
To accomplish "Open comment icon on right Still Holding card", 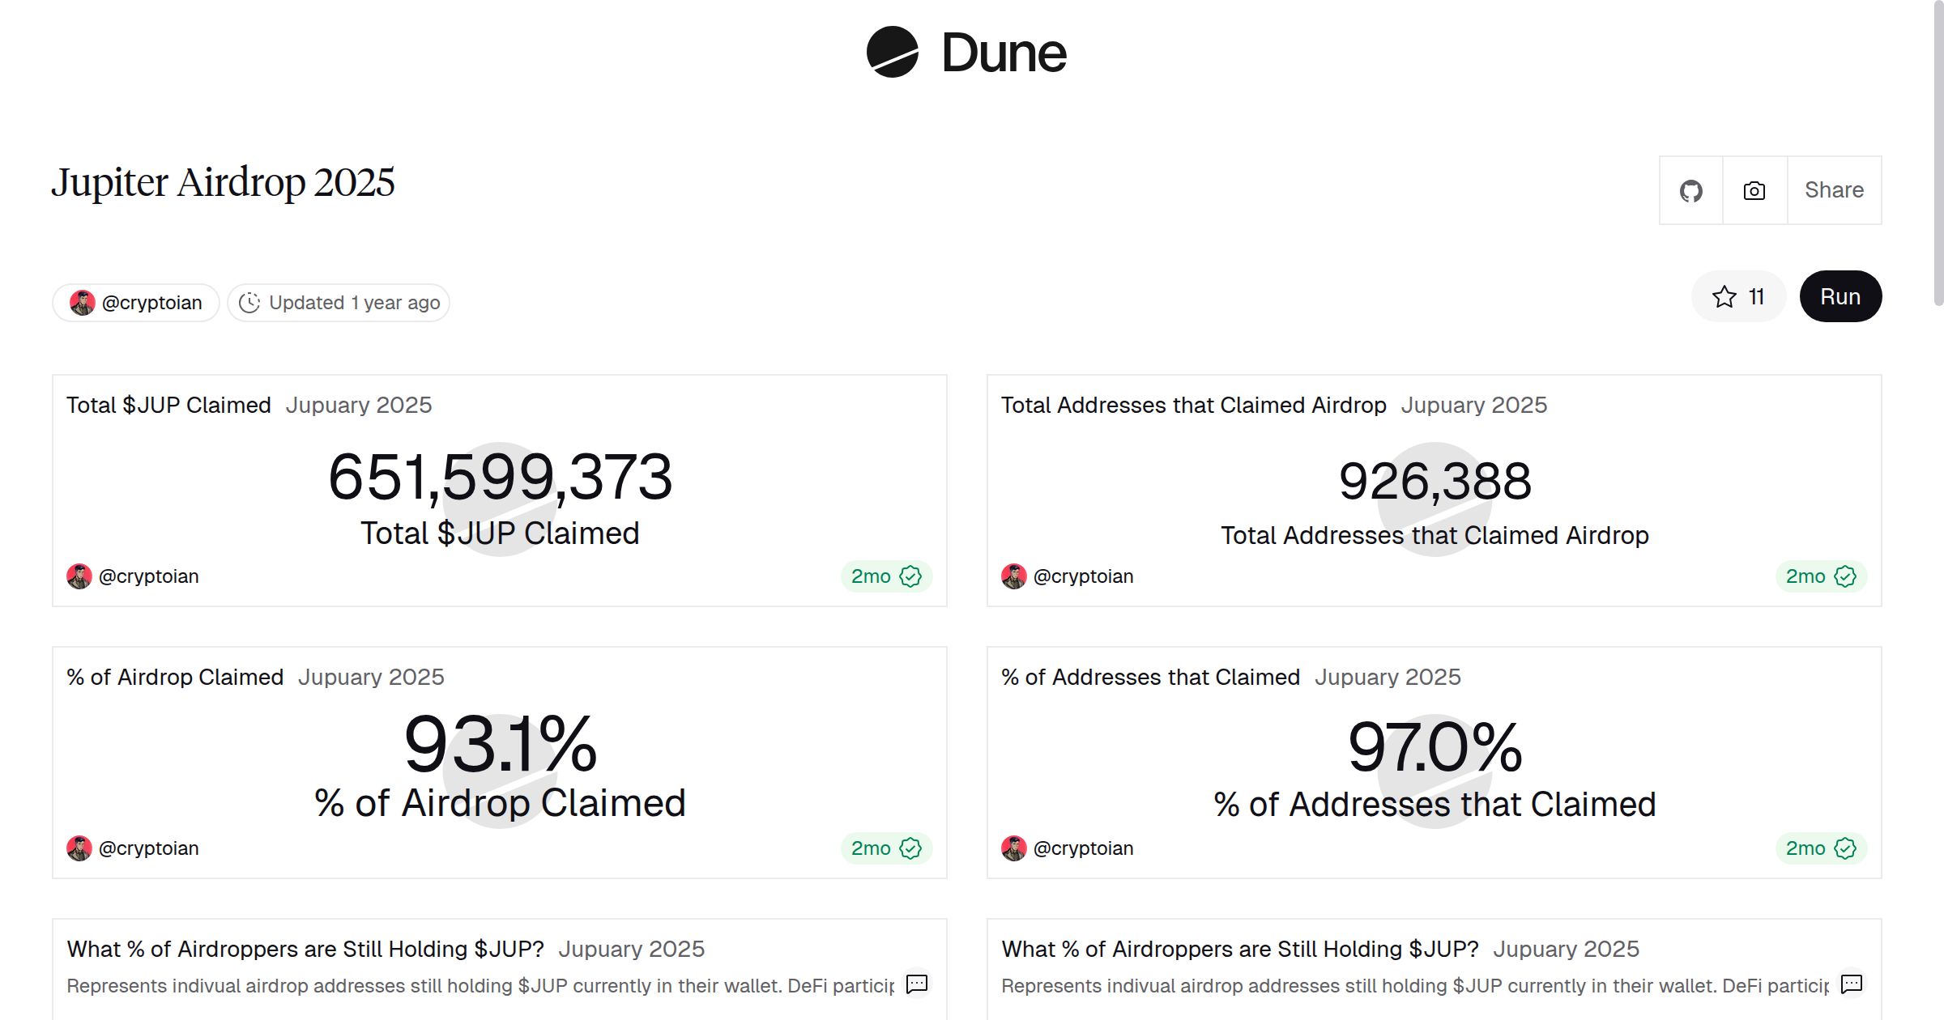I will point(1852,984).
